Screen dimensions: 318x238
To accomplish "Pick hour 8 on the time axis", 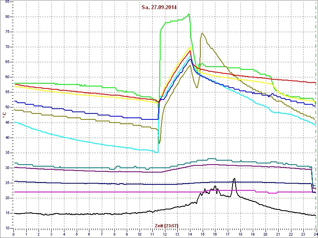I will point(114,234).
